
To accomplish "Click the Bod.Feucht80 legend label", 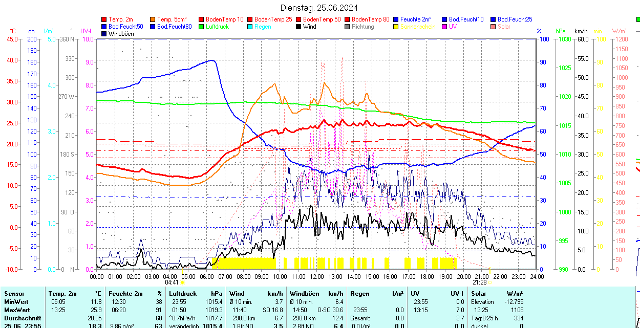I will (x=174, y=27).
